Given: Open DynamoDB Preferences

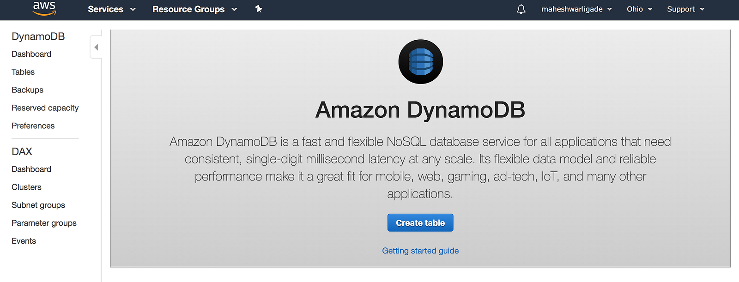Looking at the screenshot, I should [x=33, y=126].
